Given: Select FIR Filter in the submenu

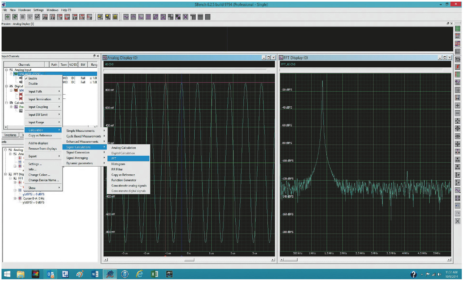Looking at the screenshot, I should point(128,169).
